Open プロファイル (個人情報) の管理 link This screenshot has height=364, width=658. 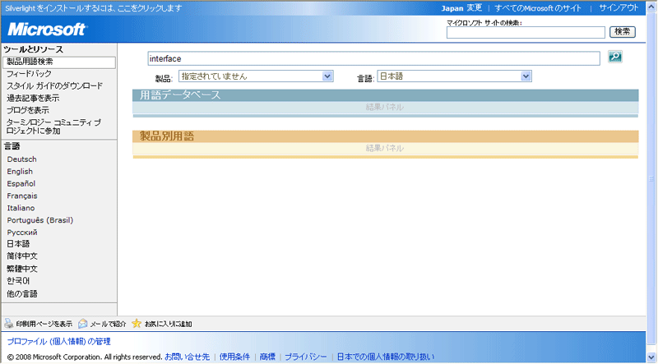(58, 341)
